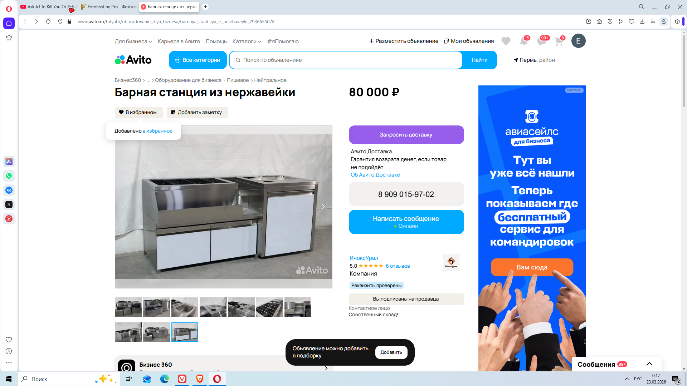Screen dimensions: 687x386
Task: Expand the 'Каталоги' dropdown menu
Action: pos(247,41)
